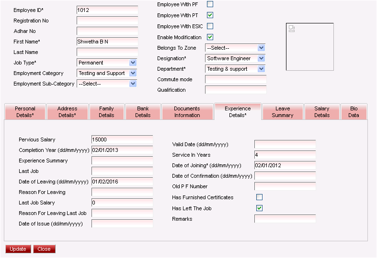Click the Close button
377x258 pixels.
[x=44, y=249]
